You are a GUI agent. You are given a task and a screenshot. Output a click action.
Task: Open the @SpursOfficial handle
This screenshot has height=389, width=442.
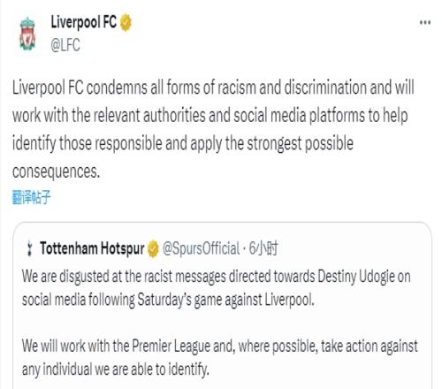coord(202,248)
